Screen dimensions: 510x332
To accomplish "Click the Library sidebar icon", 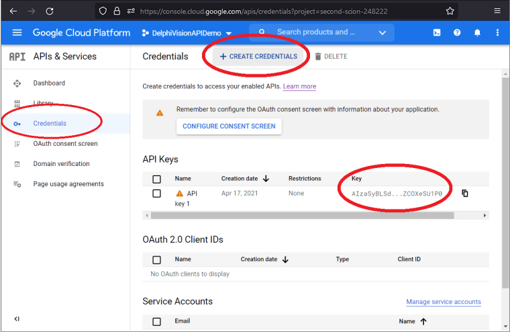I will coord(17,104).
